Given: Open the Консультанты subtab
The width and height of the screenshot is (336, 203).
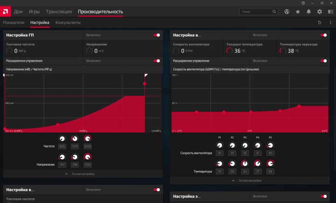Looking at the screenshot, I should click(68, 22).
